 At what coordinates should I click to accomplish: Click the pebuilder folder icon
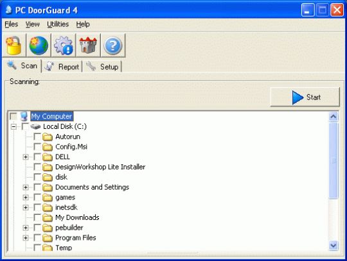click(48, 228)
